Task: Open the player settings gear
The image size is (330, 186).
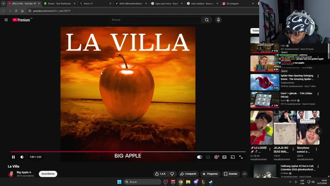Action: 216,157
